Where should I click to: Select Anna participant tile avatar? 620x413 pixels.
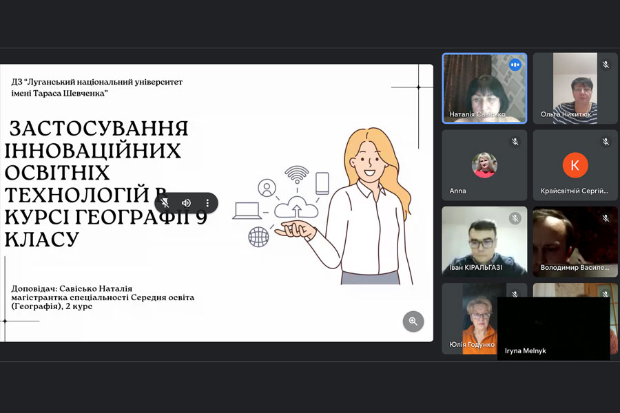click(x=484, y=165)
